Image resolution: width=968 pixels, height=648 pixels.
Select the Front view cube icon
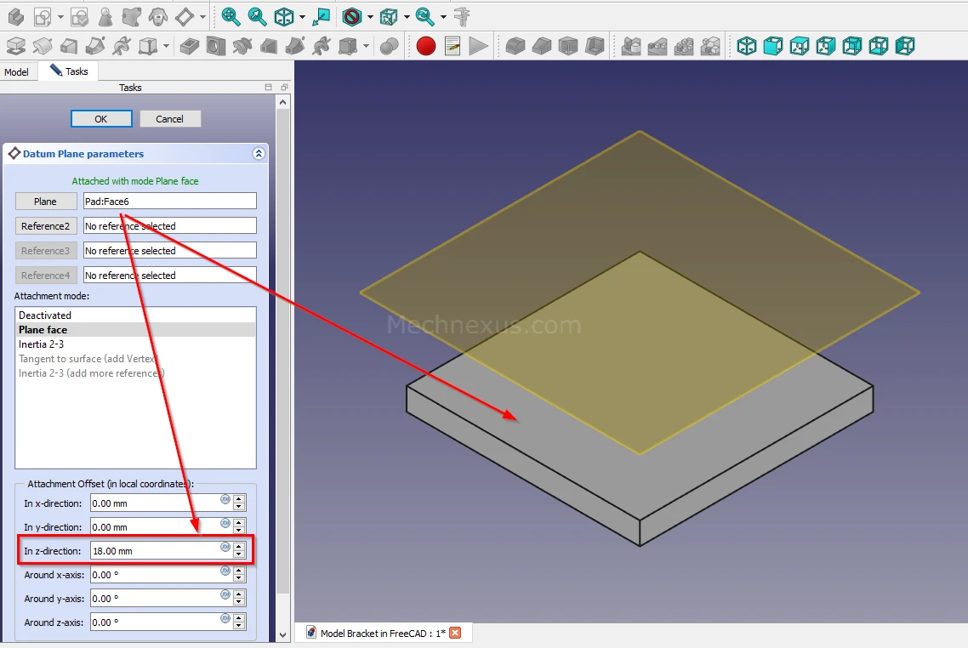pos(772,46)
